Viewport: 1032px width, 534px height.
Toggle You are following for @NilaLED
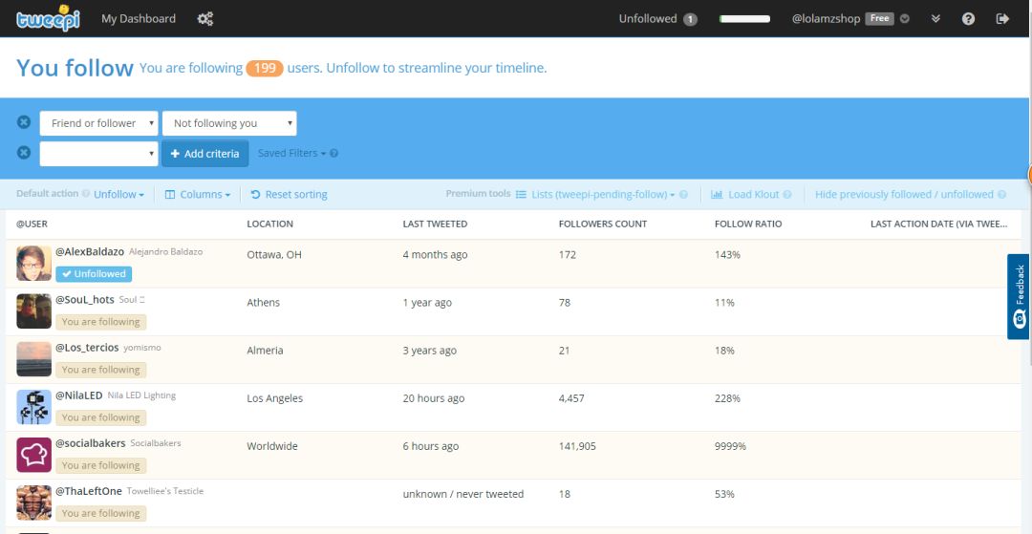point(100,417)
